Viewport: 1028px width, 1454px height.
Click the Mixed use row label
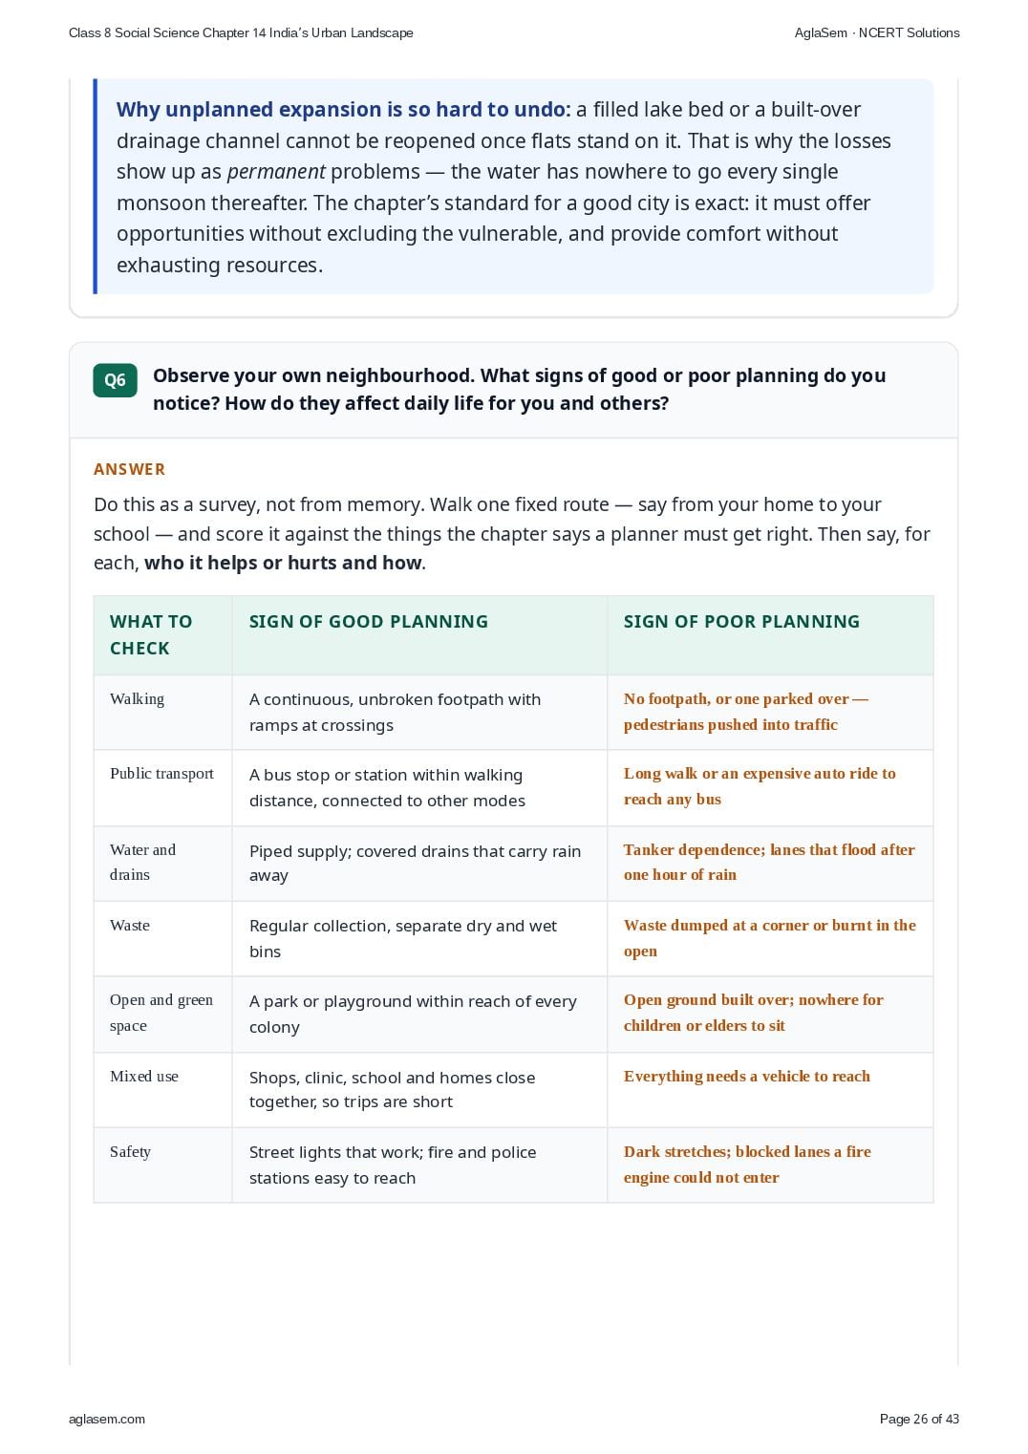(144, 1077)
